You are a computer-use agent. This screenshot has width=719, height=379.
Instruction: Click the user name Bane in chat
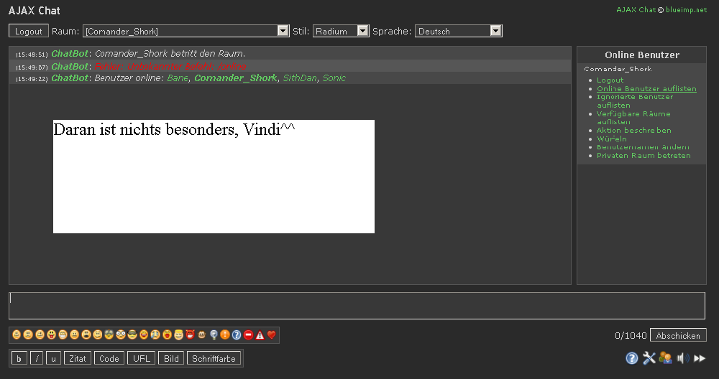178,78
